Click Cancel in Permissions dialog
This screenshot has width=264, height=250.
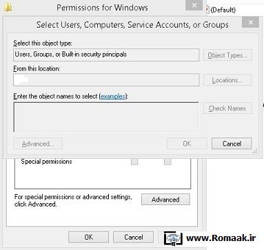133,237
